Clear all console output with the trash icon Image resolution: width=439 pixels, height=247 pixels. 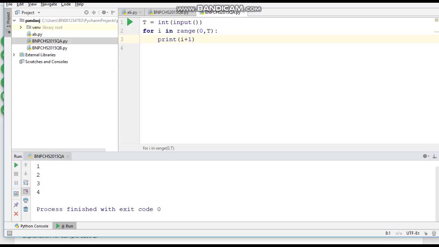(x=26, y=209)
